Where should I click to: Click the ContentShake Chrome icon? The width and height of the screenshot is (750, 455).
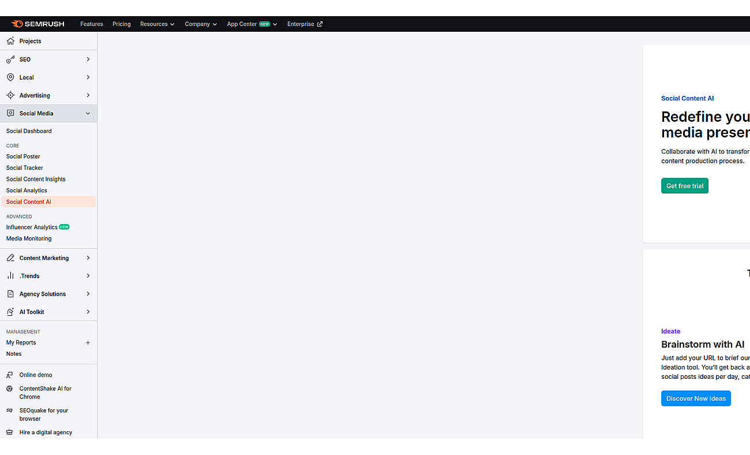click(x=9, y=389)
